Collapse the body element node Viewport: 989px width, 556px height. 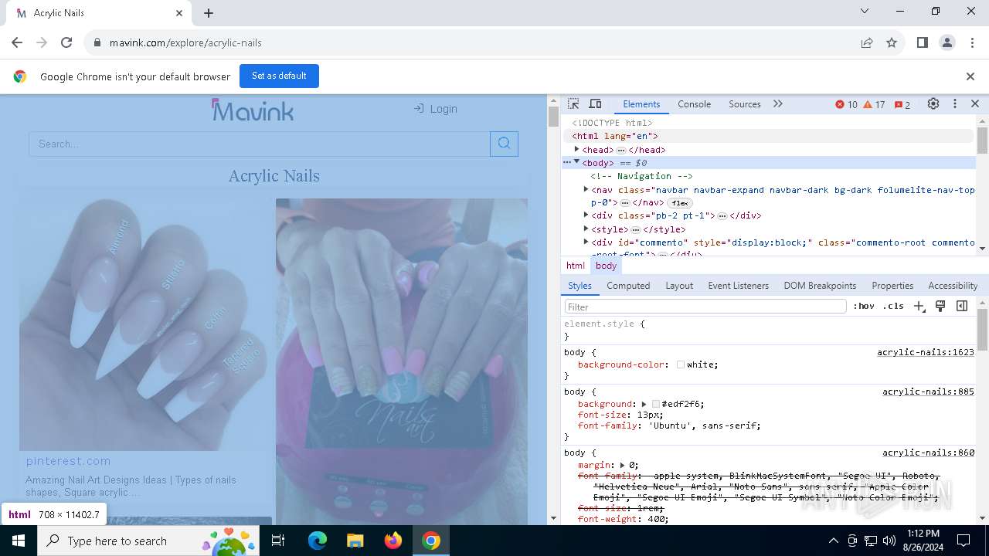tap(576, 162)
